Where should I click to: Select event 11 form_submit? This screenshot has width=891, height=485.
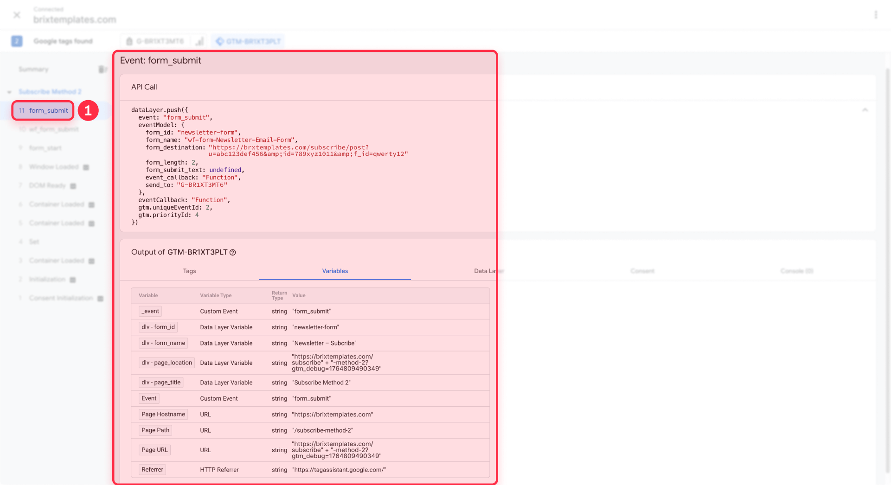click(x=43, y=110)
